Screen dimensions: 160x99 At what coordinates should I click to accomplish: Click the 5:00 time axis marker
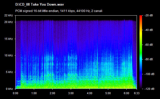(x=108, y=93)
